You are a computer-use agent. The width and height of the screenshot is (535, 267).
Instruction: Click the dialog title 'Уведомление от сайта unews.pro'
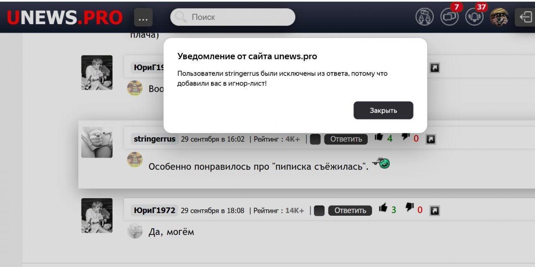coord(247,56)
